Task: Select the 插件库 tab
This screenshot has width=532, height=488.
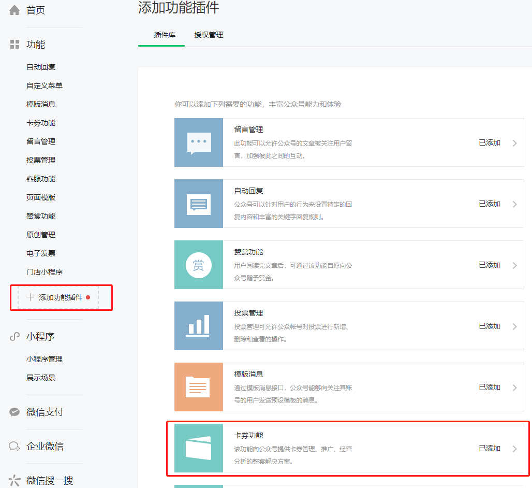Action: tap(161, 35)
